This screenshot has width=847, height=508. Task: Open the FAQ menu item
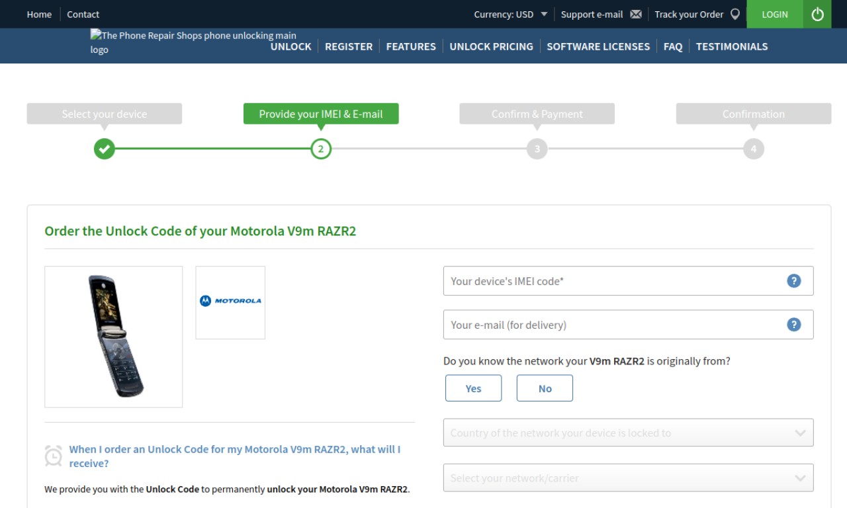coord(673,46)
